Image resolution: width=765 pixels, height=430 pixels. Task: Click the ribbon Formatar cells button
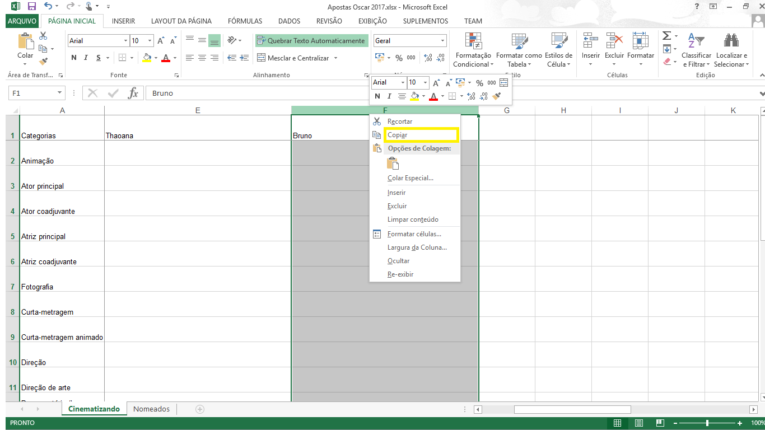point(641,49)
